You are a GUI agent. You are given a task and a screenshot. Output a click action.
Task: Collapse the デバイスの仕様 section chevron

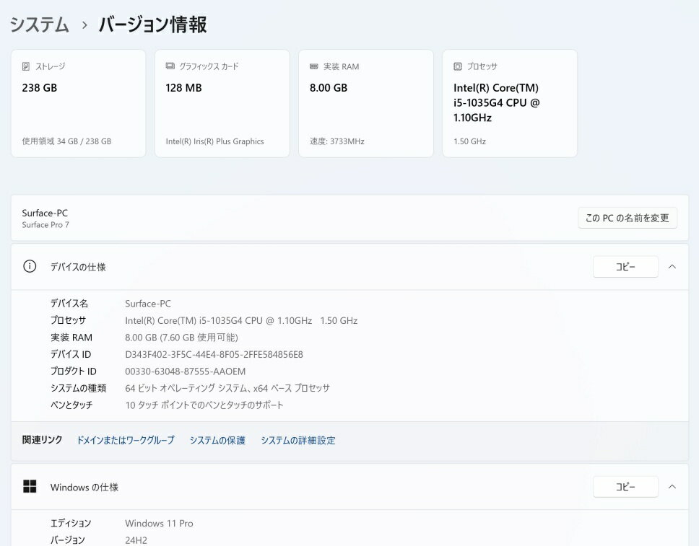coord(672,266)
